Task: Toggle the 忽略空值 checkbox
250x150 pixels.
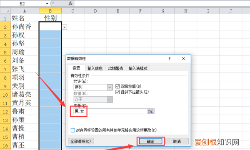Action: tap(117, 86)
